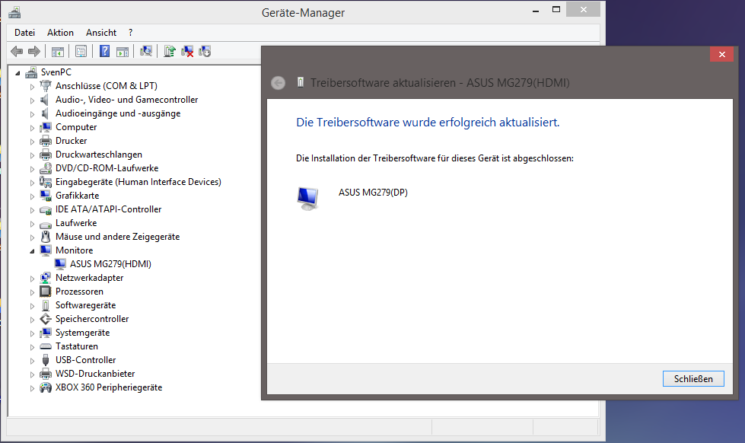Expand the Eingabegeräte (Human Interface Devices) node
This screenshot has height=443, width=745.
click(x=32, y=183)
